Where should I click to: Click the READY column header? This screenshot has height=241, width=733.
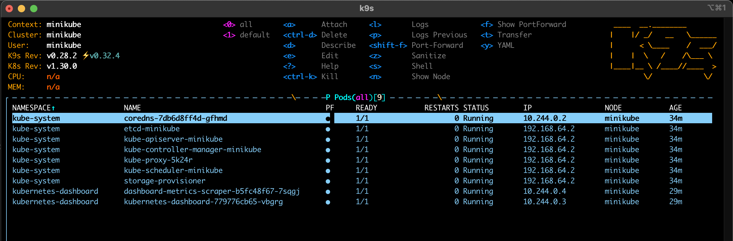366,108
